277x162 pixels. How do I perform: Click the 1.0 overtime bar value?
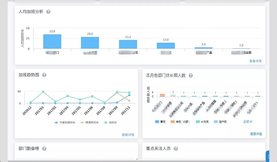[241, 45]
